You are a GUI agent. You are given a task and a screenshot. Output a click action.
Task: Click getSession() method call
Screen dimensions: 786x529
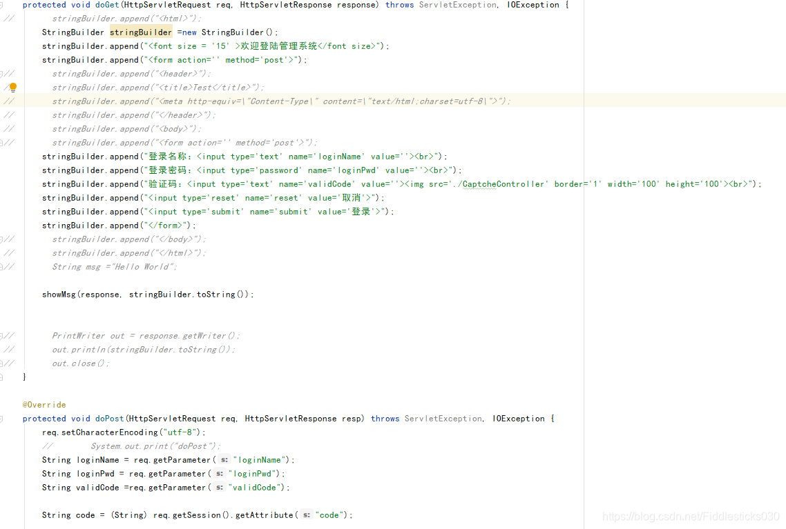coord(202,515)
